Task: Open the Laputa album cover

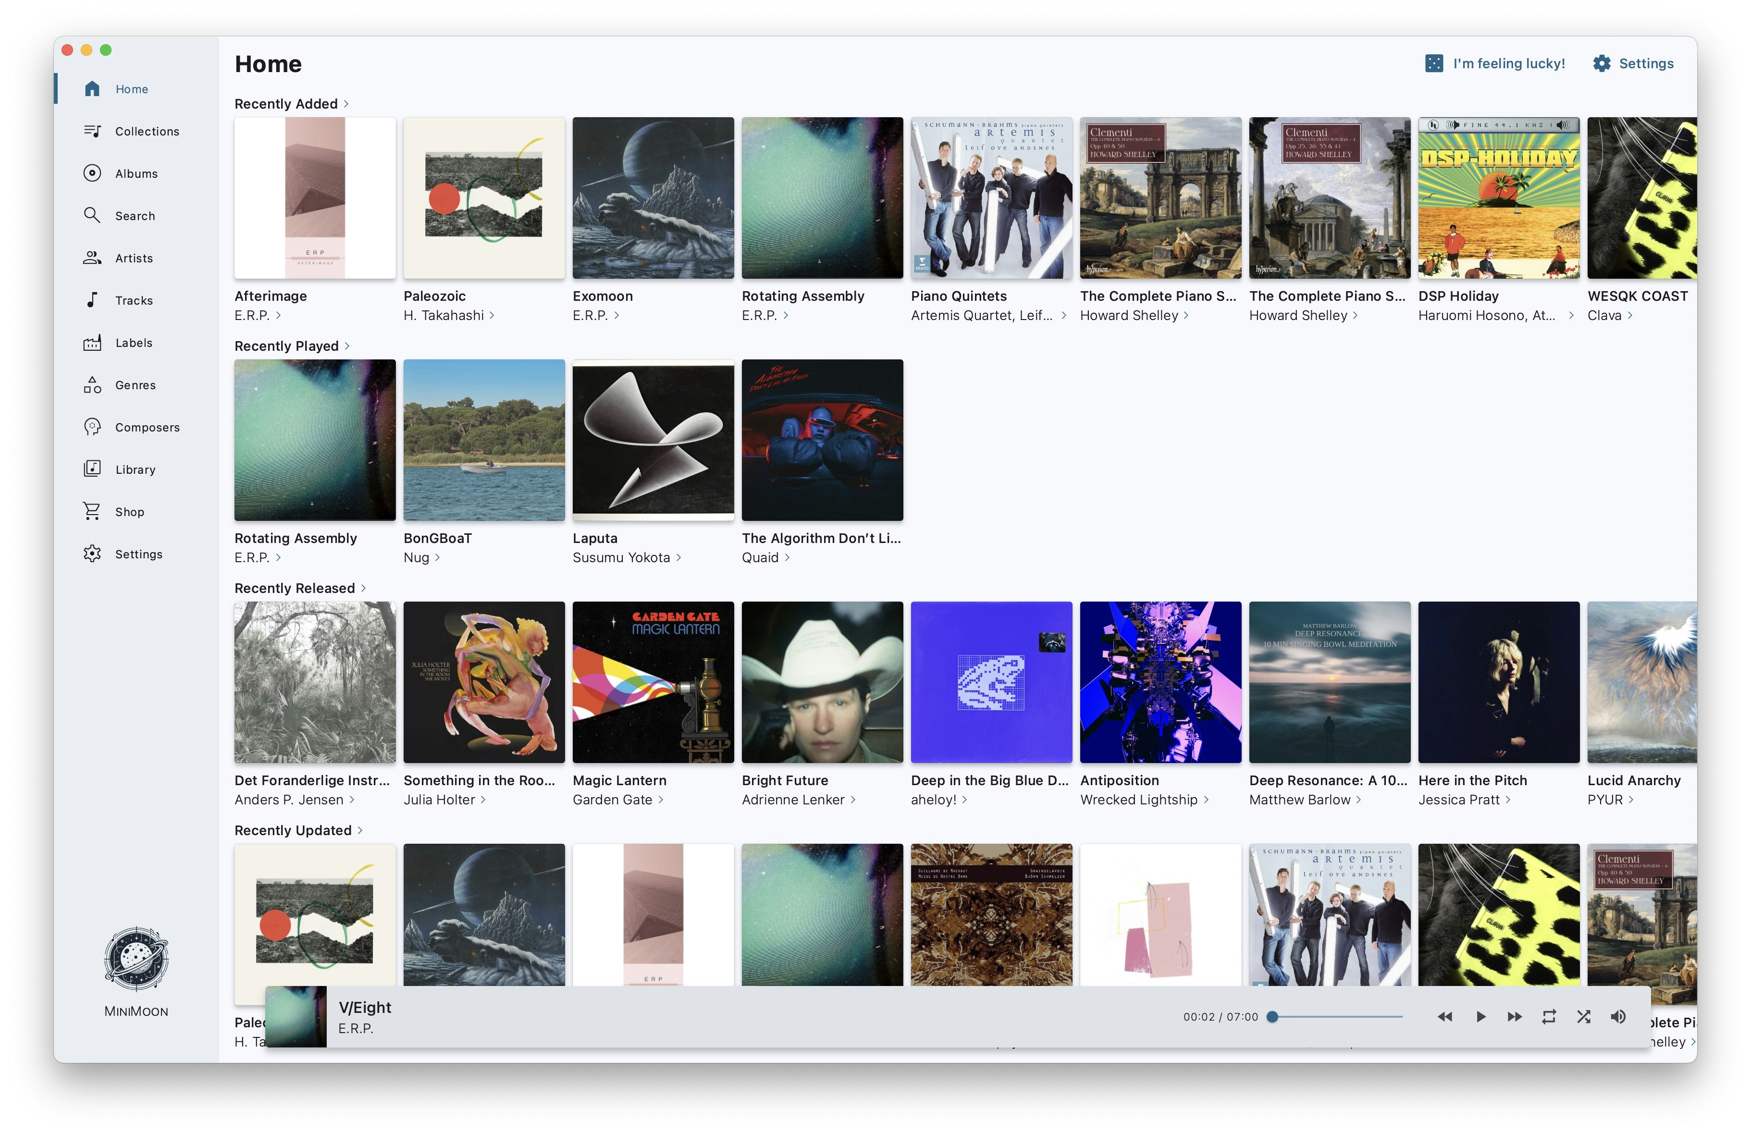Action: (x=654, y=440)
